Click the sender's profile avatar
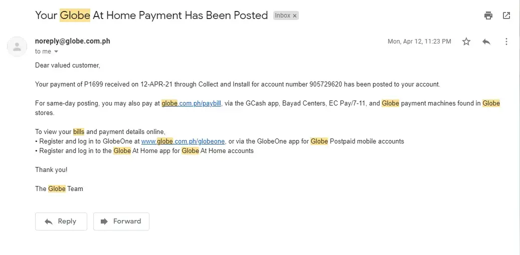The width and height of the screenshot is (520, 255). (x=17, y=46)
